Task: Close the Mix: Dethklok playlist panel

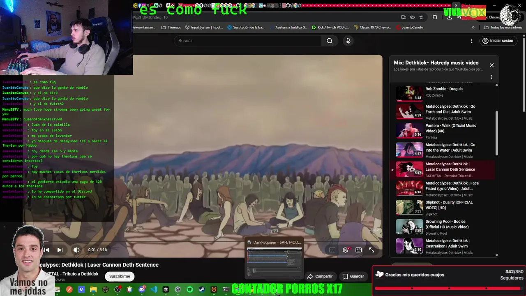Action: pos(491,65)
